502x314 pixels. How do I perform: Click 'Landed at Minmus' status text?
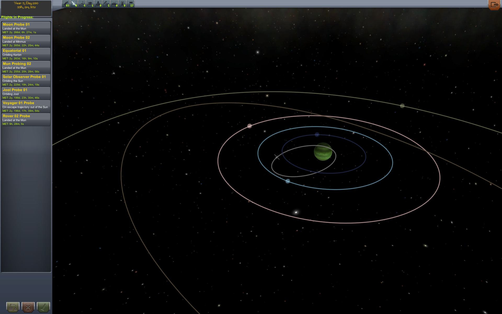(x=14, y=42)
